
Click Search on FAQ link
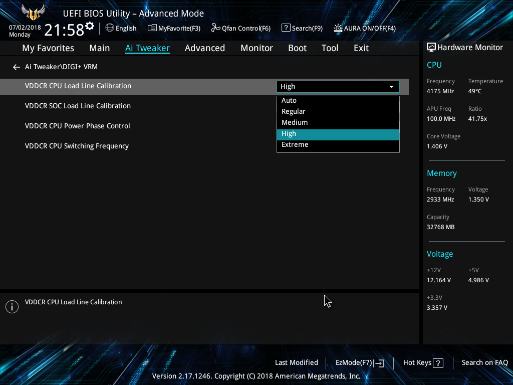pos(484,363)
